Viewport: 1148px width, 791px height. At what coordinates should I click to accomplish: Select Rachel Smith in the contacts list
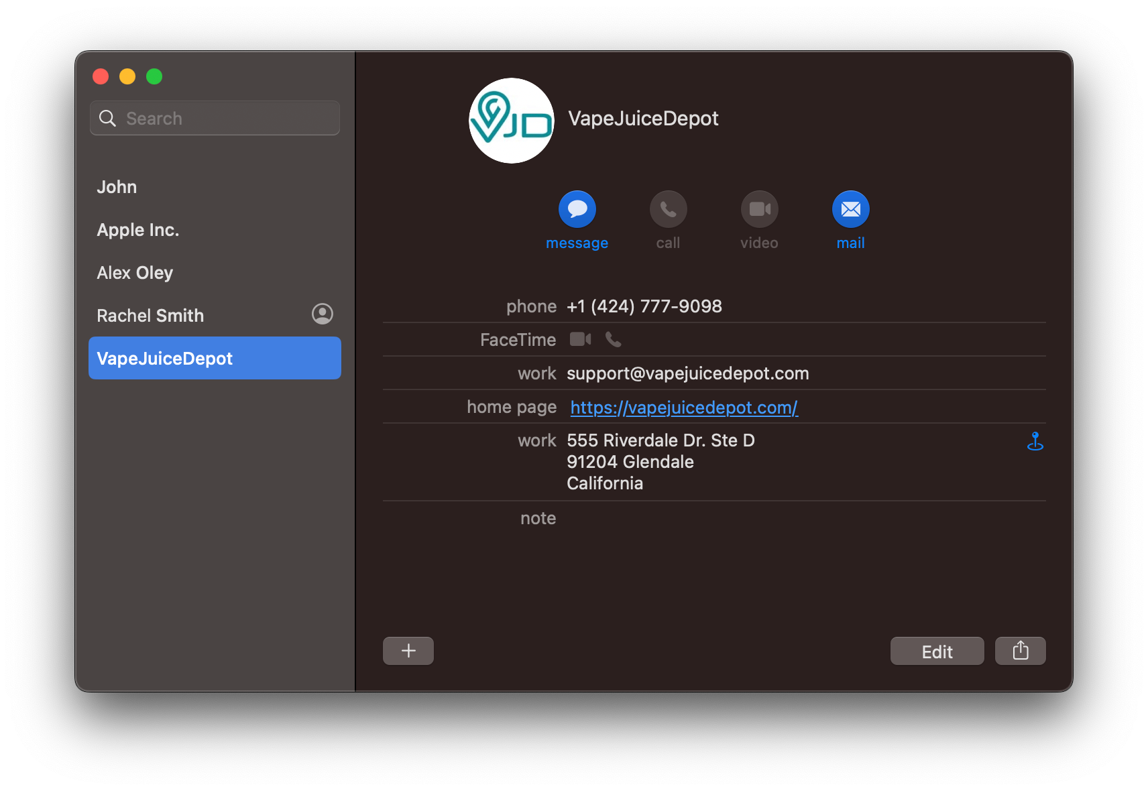pos(215,316)
